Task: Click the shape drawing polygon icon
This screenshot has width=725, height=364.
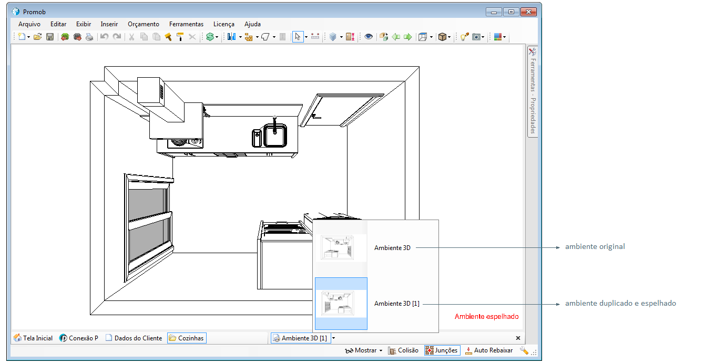Action: pos(266,37)
